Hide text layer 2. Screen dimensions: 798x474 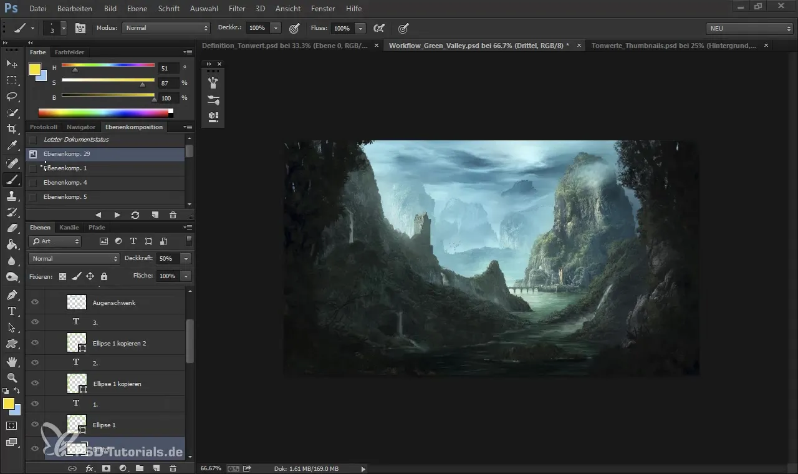click(x=35, y=362)
